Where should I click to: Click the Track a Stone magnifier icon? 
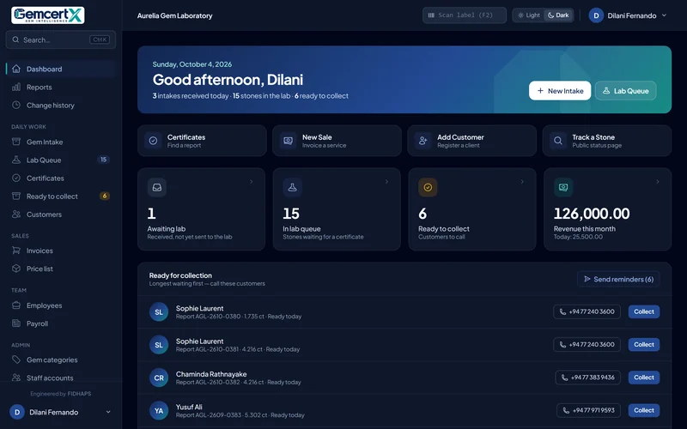click(557, 141)
